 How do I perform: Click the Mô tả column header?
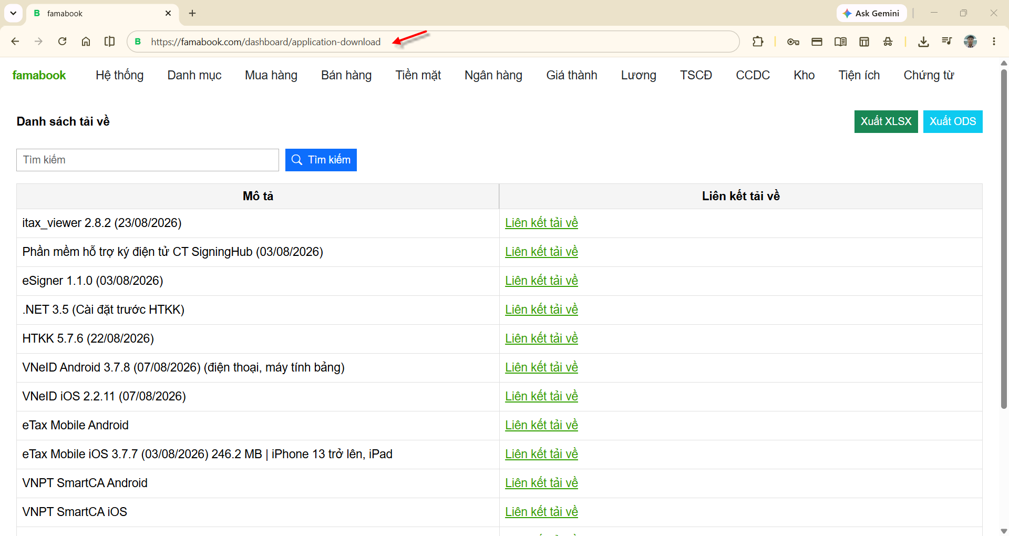pos(258,196)
